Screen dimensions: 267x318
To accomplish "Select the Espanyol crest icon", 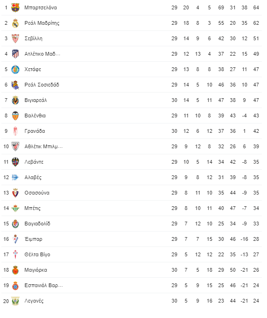I will pos(15,285).
